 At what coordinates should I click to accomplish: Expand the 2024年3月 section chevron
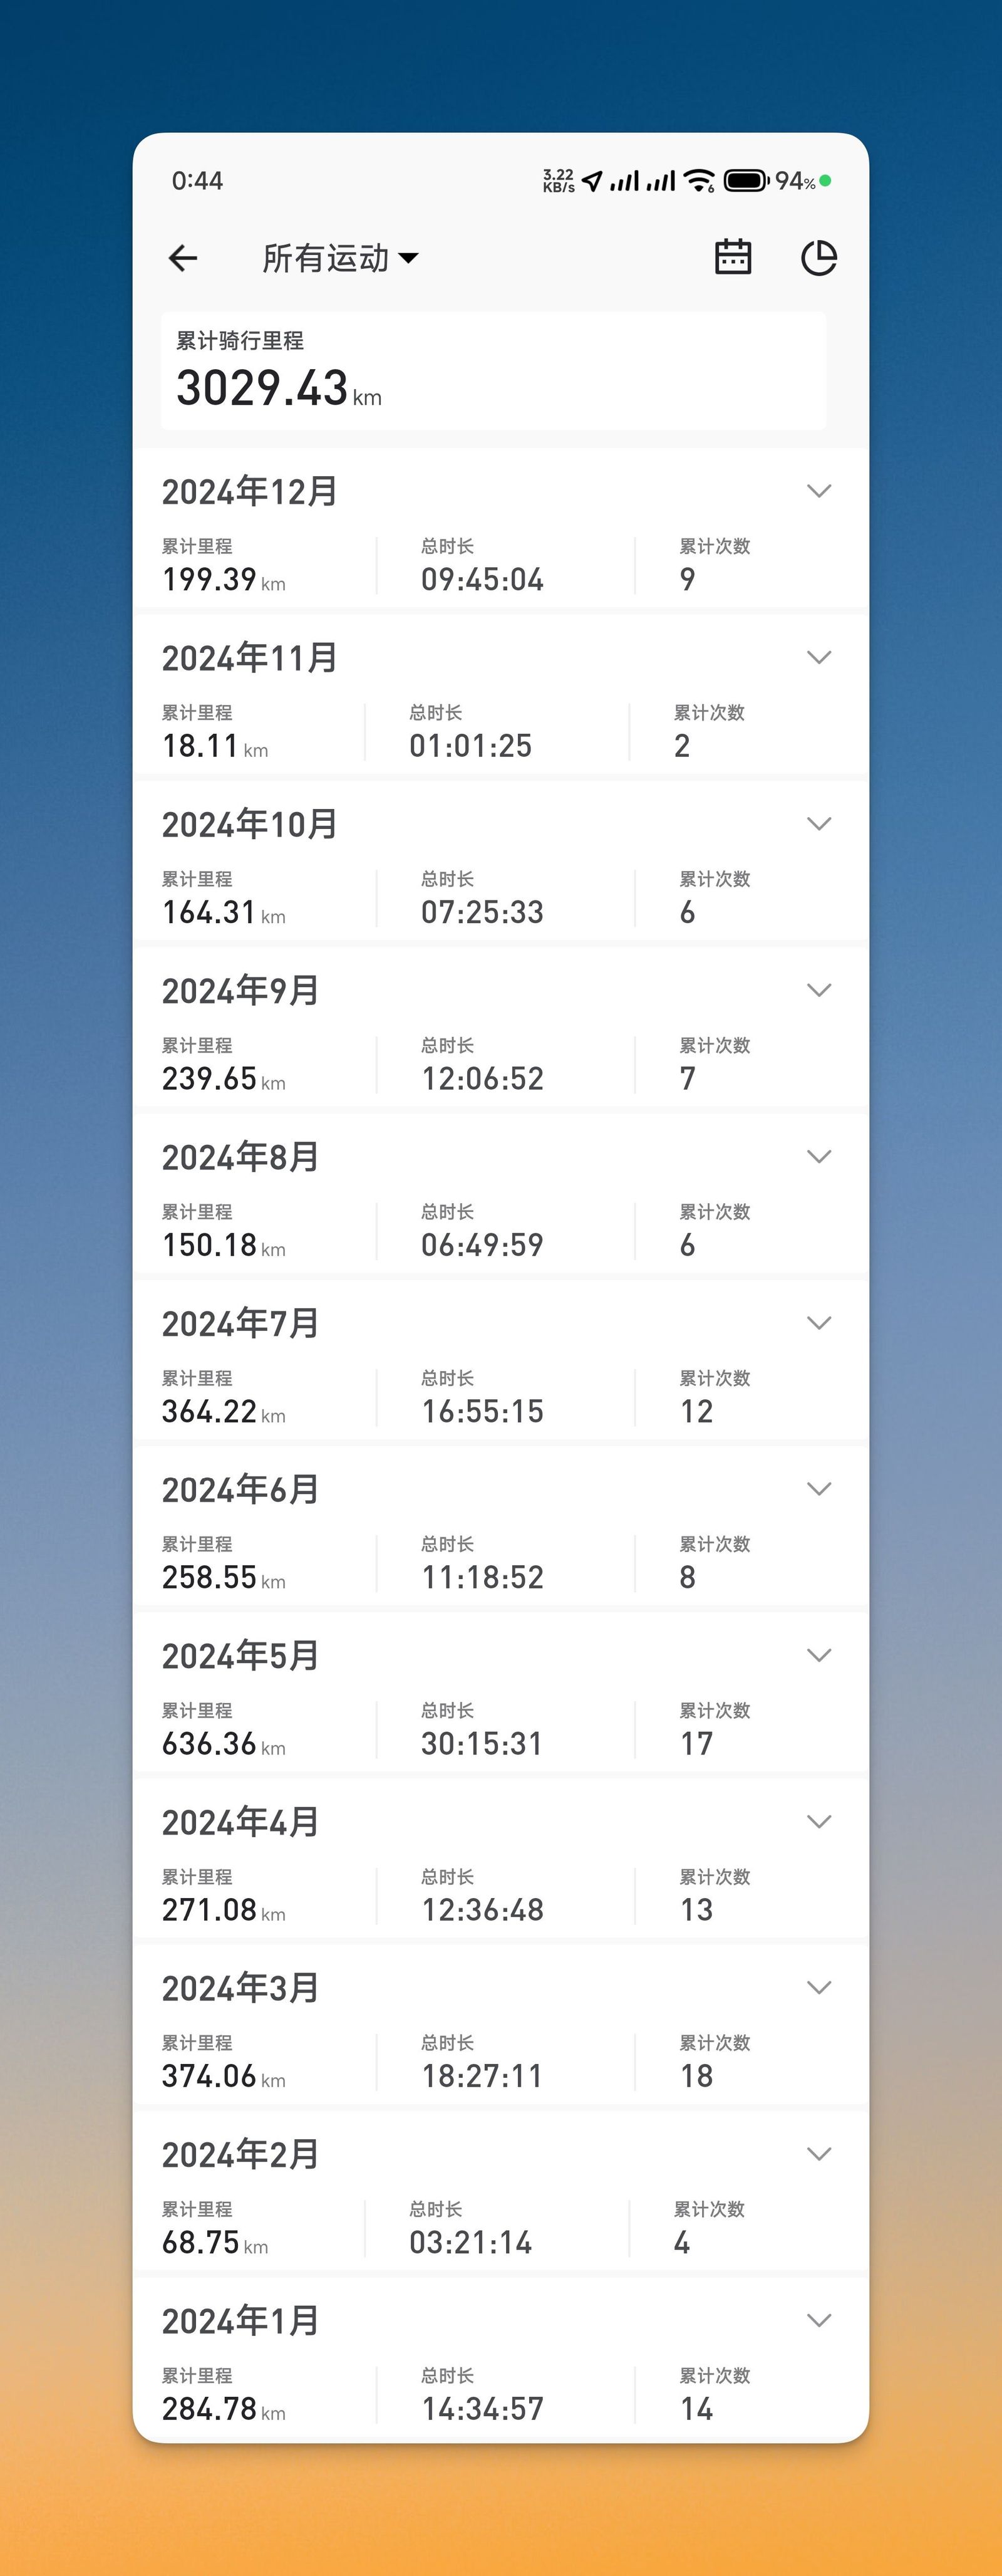pyautogui.click(x=818, y=1987)
